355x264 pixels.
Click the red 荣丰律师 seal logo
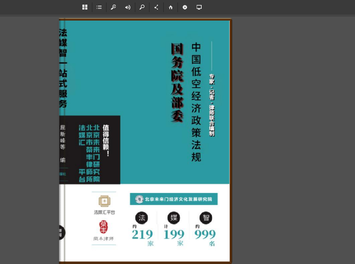[x=104, y=227]
